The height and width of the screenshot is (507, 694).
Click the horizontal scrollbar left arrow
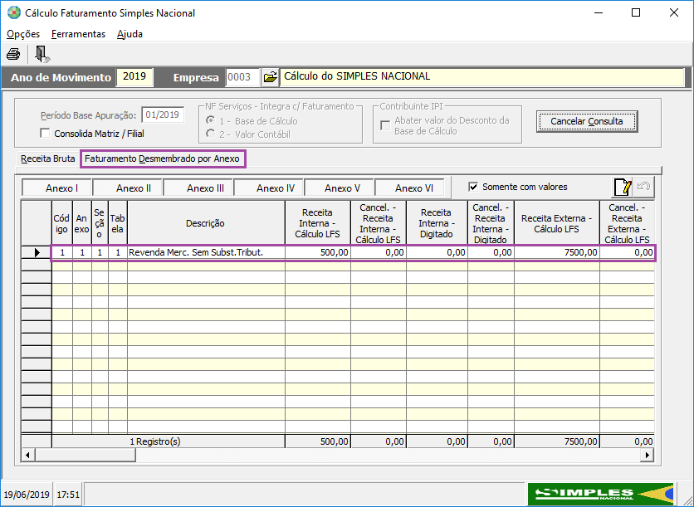(x=28, y=455)
